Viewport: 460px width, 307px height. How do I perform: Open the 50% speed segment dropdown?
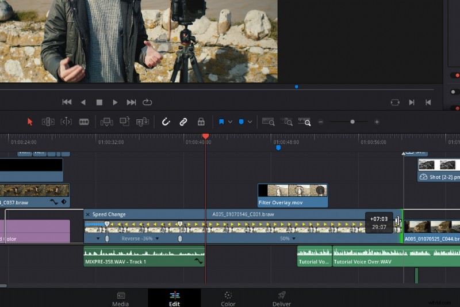294,238
